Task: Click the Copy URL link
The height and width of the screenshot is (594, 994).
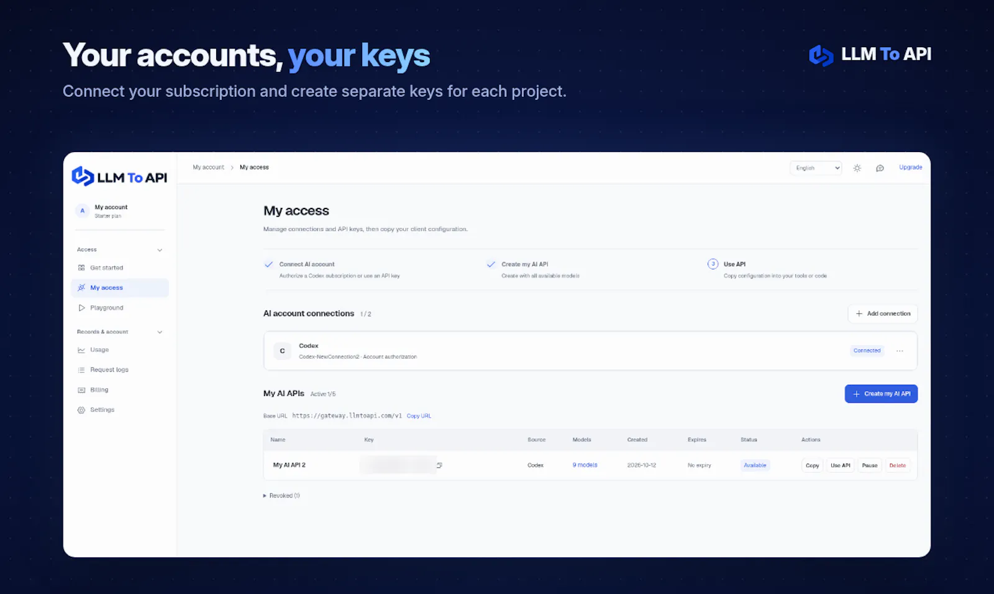Action: (419, 416)
